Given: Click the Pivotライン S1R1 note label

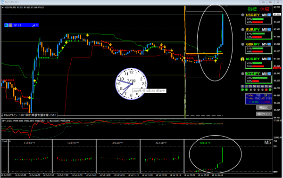Looking at the screenshot, I should pyautogui.click(x=30, y=115).
